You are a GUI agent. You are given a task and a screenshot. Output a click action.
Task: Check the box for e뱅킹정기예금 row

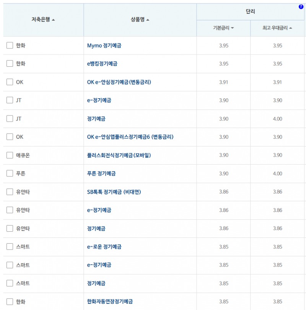pos(10,63)
